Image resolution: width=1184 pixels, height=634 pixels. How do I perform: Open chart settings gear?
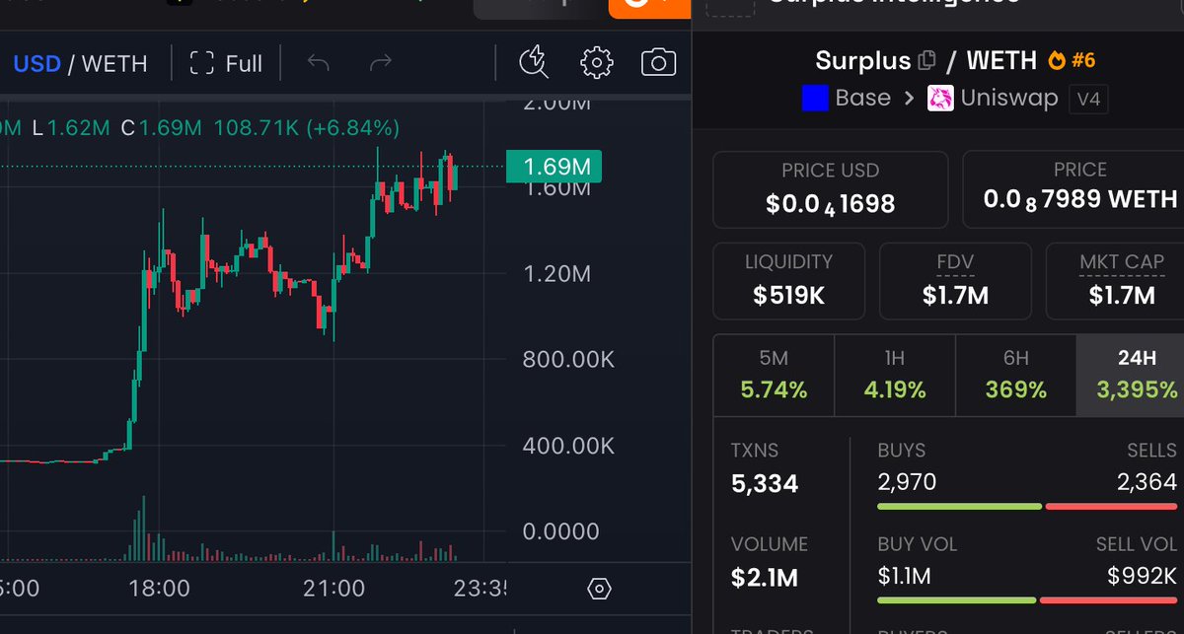[x=596, y=63]
